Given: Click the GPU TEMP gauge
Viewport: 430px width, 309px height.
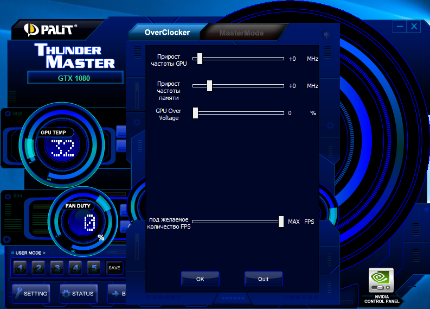Looking at the screenshot, I should [x=62, y=145].
